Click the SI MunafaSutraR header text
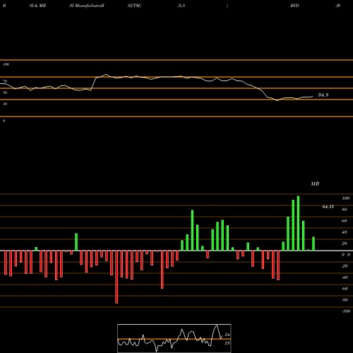The height and width of the screenshot is (353, 353). pos(87,6)
